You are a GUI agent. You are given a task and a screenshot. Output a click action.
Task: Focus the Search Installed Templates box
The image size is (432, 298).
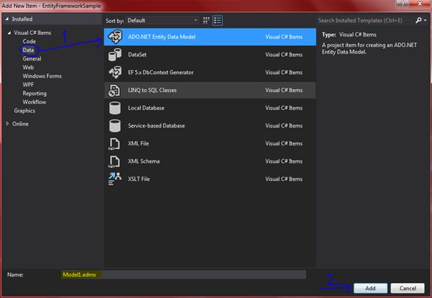(365, 21)
